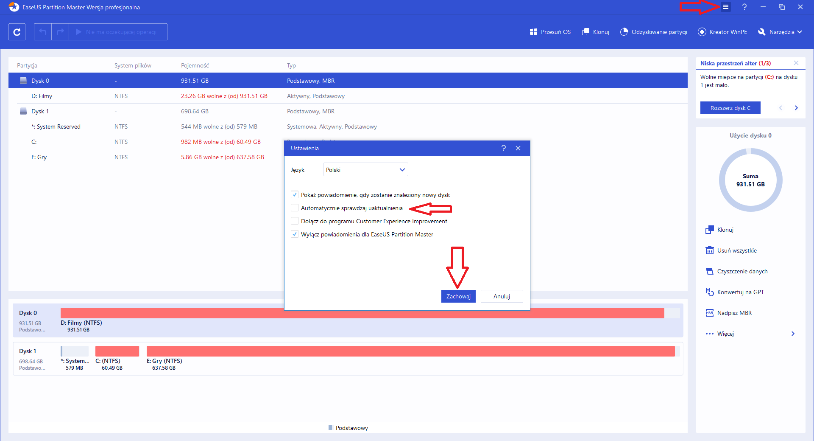Screen dimensions: 814x441
Task: Click the Klonuj icon in side panel
Action: [709, 230]
